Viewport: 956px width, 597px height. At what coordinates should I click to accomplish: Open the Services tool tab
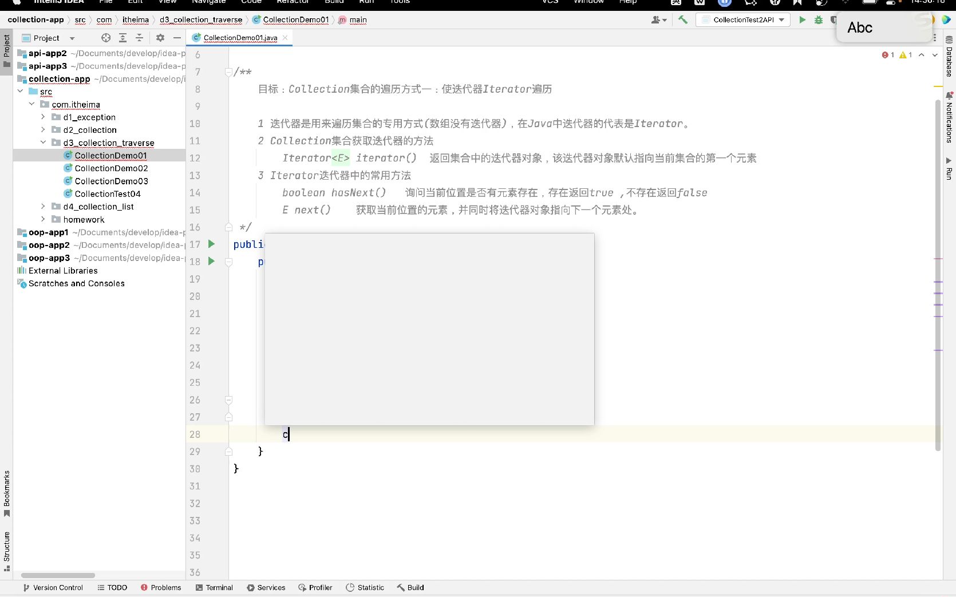pos(266,588)
